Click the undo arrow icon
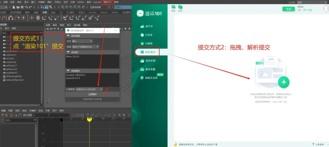Image resolution: width=329 pixels, height=147 pixels. point(26,7)
